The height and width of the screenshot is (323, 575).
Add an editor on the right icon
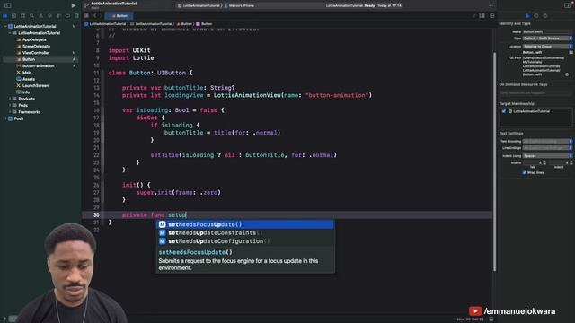click(x=492, y=16)
